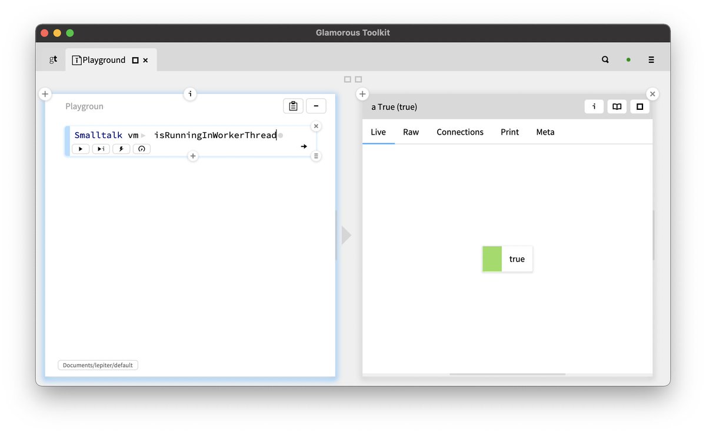Click the vertical handle right of inspector
Screen dimensions: 706x433
[654, 235]
